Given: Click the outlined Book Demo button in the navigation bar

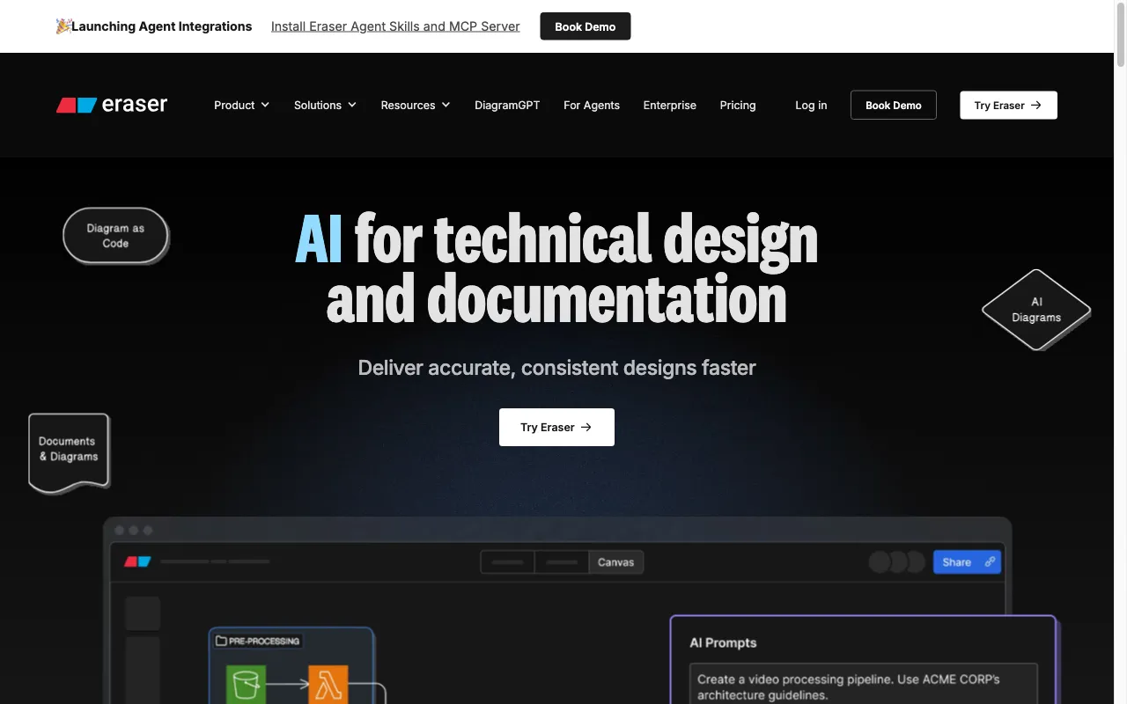Looking at the screenshot, I should click(894, 105).
